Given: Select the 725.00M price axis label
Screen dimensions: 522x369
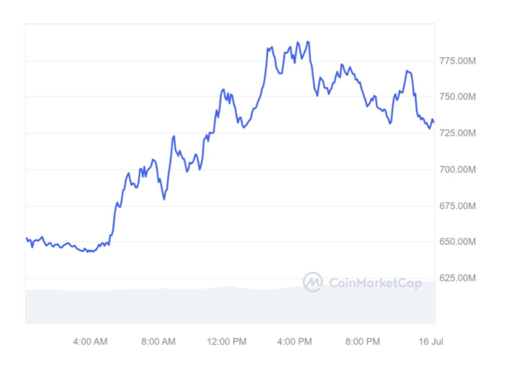Looking at the screenshot, I should click(x=458, y=133).
